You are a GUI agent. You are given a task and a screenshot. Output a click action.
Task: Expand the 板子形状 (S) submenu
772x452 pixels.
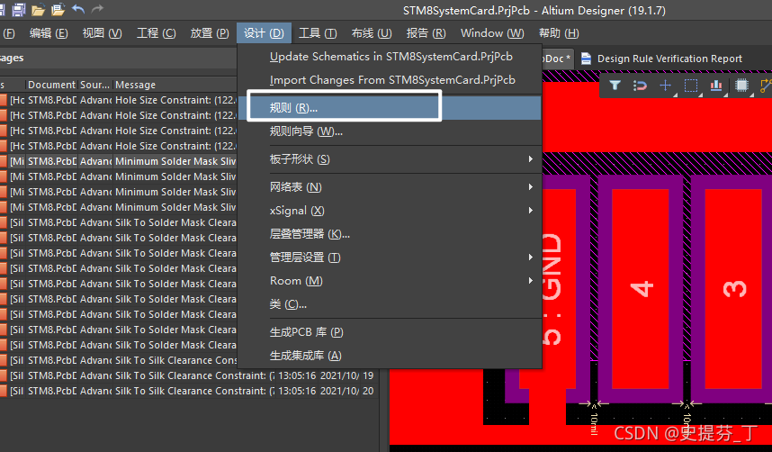(x=390, y=159)
